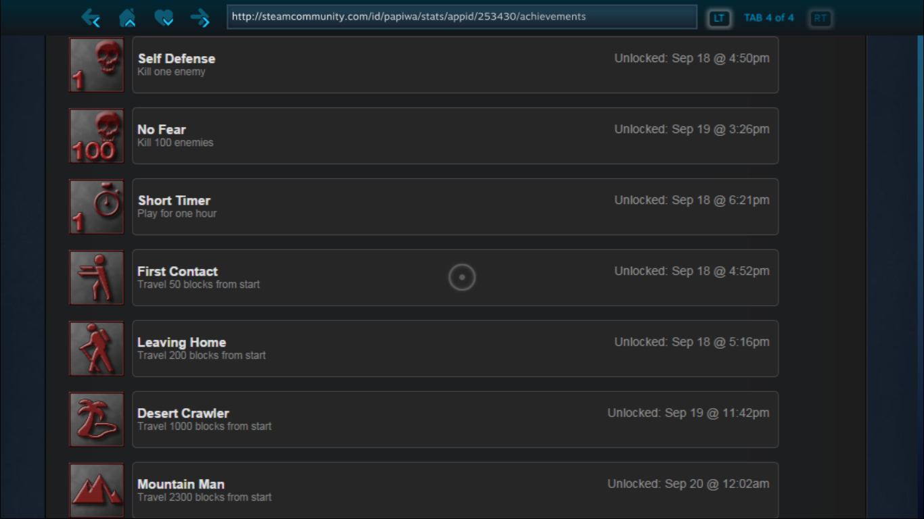Select the Self Defense achievement title

pyautogui.click(x=177, y=59)
